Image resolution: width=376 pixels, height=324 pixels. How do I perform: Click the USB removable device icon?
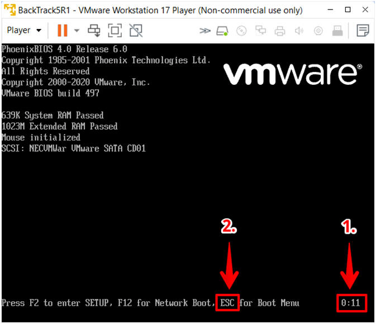pos(337,31)
